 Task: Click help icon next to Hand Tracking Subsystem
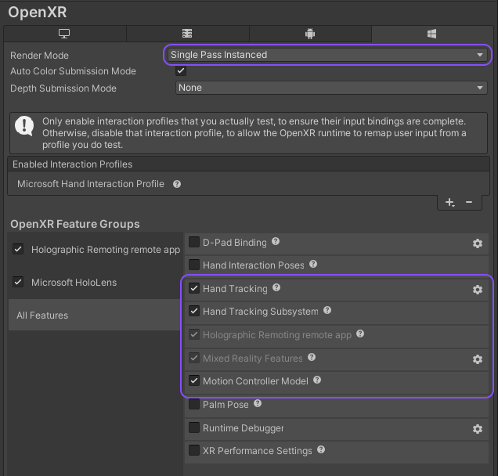click(x=327, y=311)
